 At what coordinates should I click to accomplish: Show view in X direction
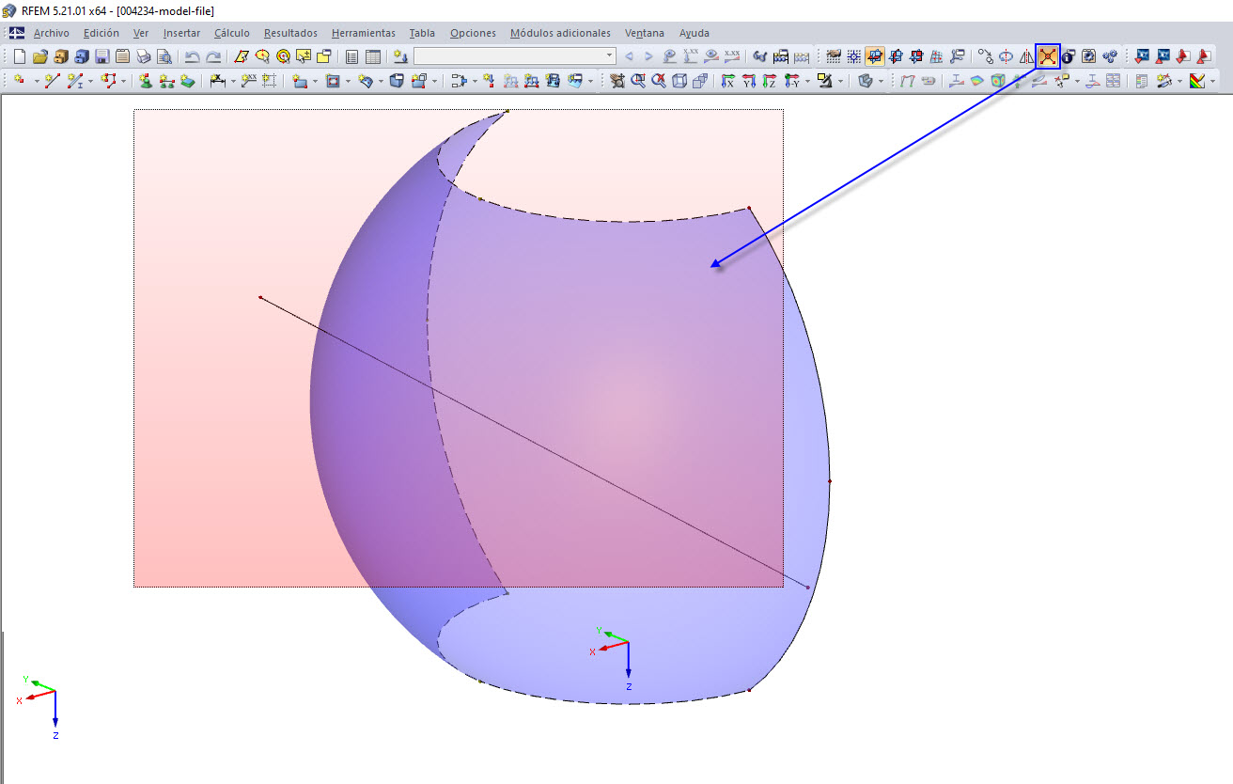(x=727, y=82)
